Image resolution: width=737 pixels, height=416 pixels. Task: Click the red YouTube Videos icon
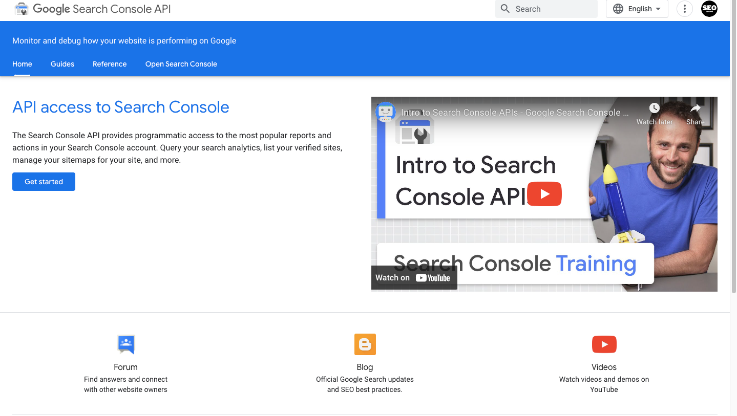tap(604, 344)
